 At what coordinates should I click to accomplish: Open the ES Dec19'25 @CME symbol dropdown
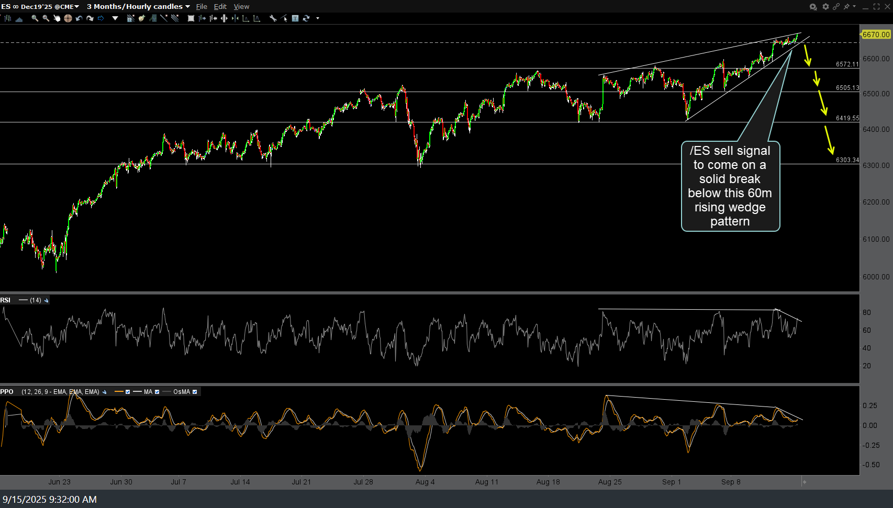click(x=40, y=6)
